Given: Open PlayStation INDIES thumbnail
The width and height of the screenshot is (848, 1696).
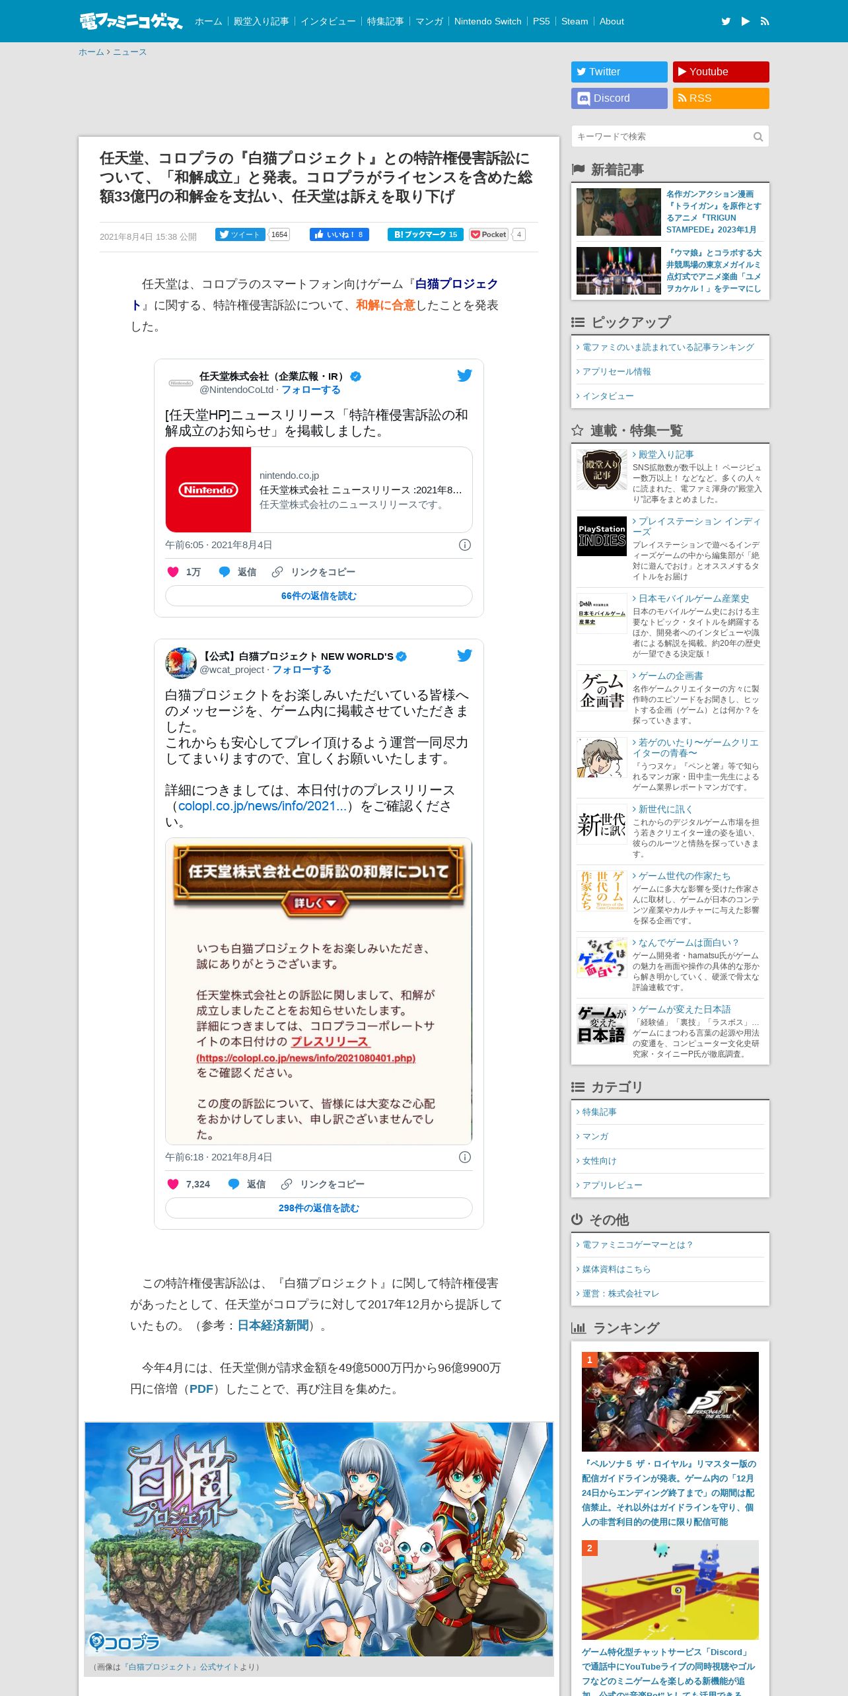Looking at the screenshot, I should pos(602,536).
